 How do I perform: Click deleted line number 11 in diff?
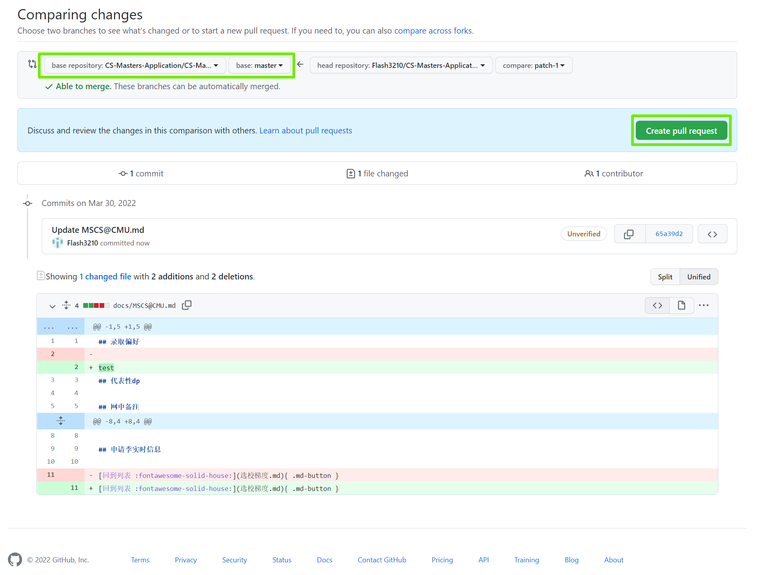51,475
